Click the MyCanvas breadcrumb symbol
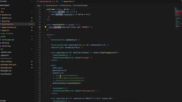The image size is (182, 102). (67, 5)
